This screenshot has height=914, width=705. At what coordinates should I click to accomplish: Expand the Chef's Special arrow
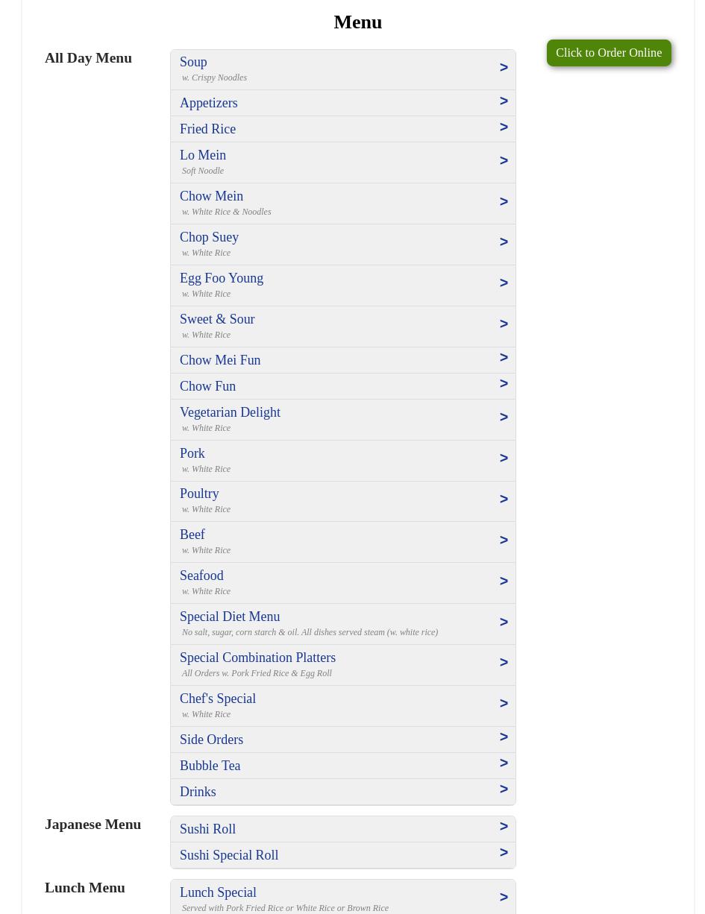(x=504, y=704)
